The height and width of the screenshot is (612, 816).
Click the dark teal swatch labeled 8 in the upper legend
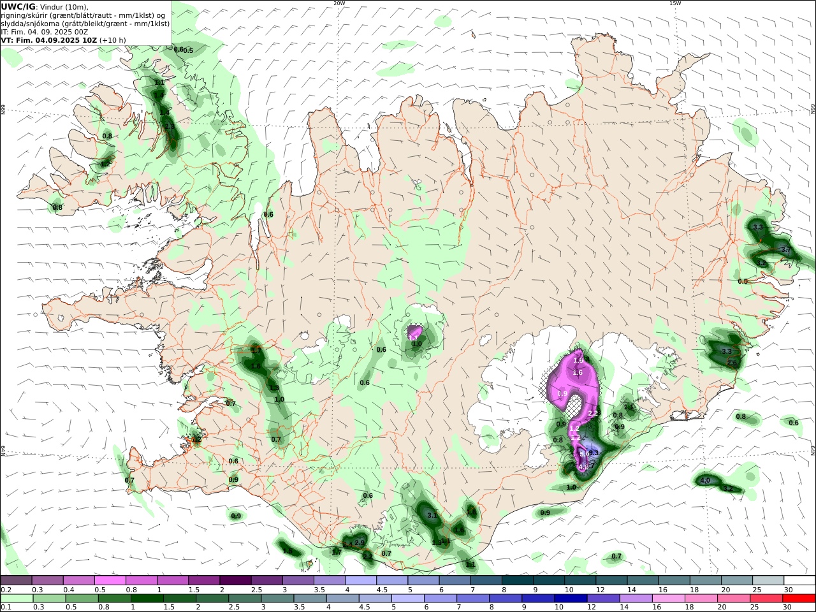[x=517, y=581]
